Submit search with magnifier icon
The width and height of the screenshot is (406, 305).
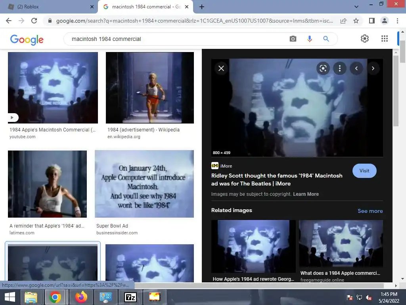326,39
